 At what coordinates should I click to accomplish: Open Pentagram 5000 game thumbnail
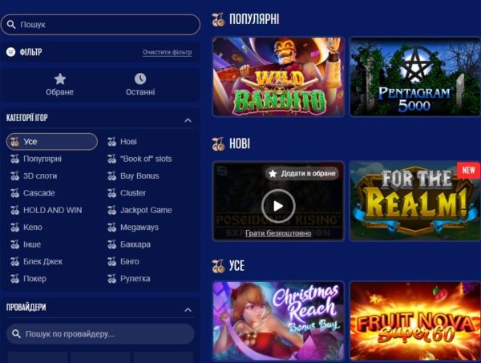(415, 77)
